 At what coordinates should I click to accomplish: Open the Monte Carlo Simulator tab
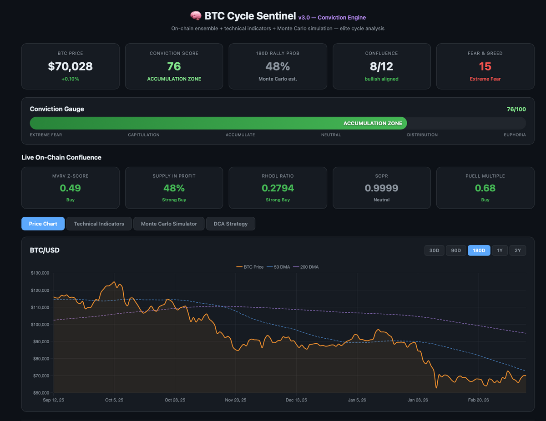coord(169,224)
